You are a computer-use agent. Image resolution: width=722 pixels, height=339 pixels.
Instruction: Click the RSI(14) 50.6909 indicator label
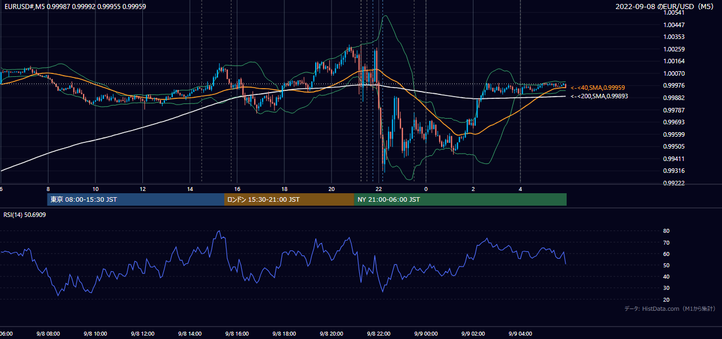(25, 215)
